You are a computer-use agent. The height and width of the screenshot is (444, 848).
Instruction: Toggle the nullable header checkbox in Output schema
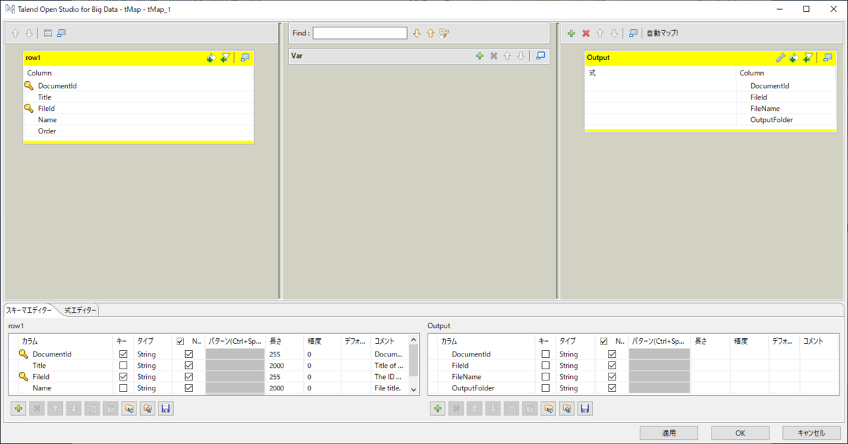pyautogui.click(x=604, y=341)
